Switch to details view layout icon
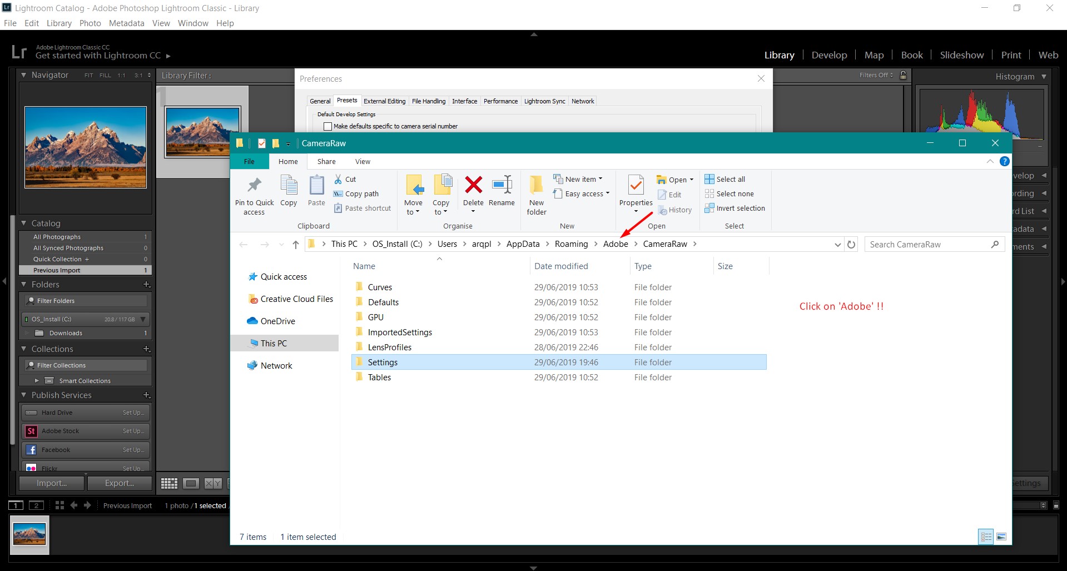Image resolution: width=1067 pixels, height=571 pixels. 986,537
